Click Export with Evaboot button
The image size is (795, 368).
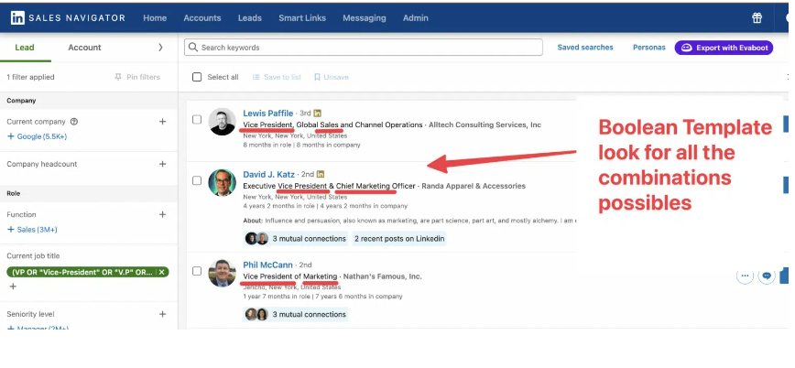[724, 48]
